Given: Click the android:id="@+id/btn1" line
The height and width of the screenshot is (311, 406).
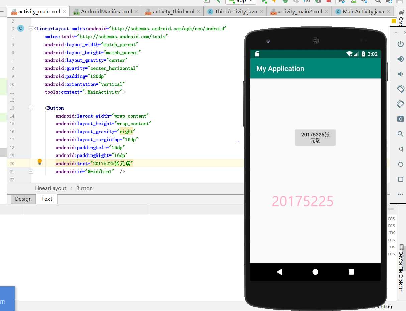Looking at the screenshot, I should pyautogui.click(x=90, y=172).
